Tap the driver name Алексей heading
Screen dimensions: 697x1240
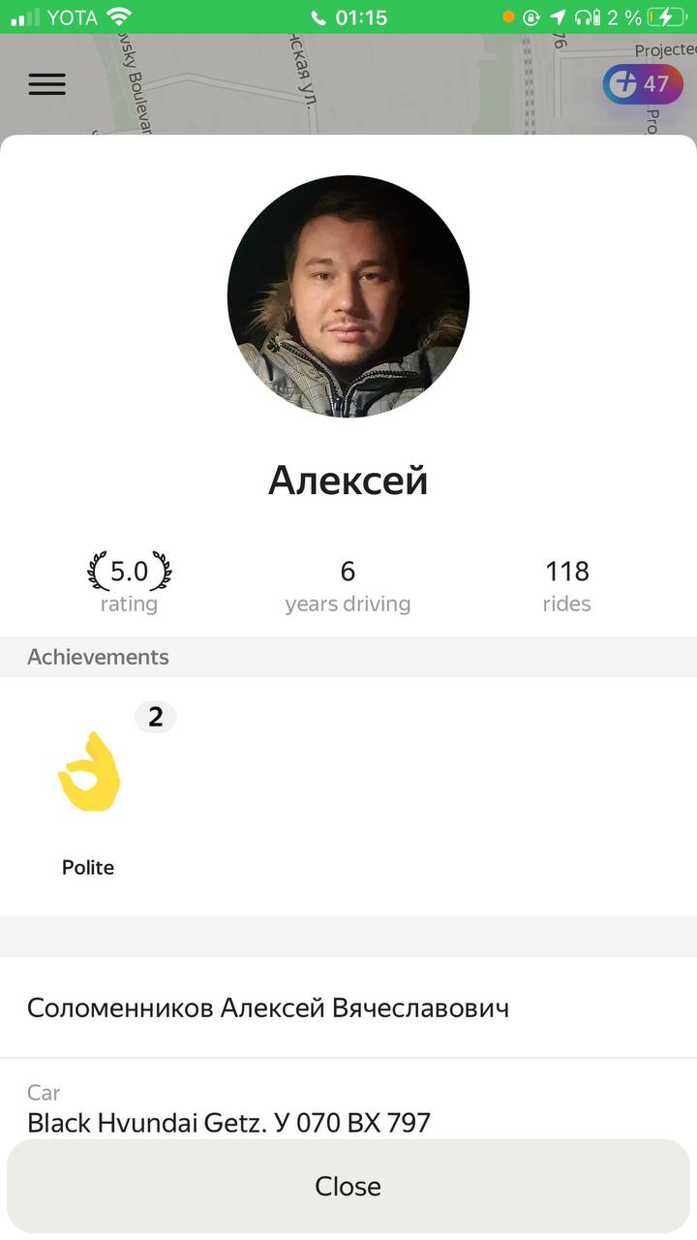(x=348, y=480)
